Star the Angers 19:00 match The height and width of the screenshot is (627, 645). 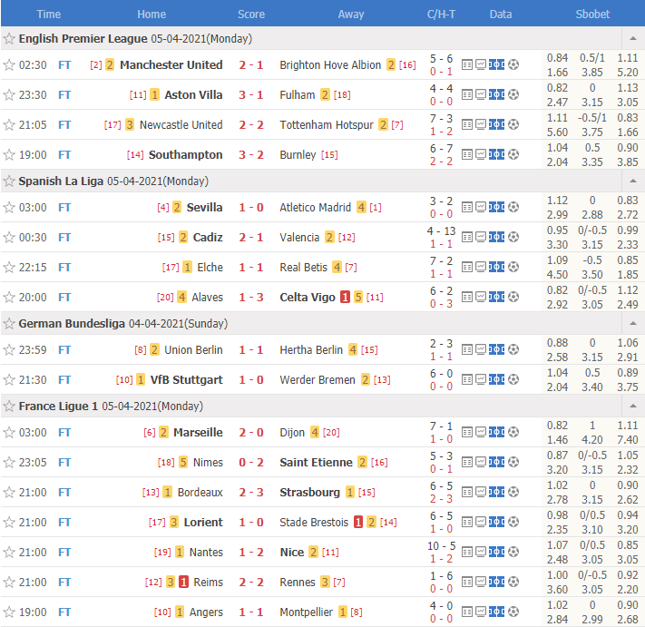coord(9,612)
